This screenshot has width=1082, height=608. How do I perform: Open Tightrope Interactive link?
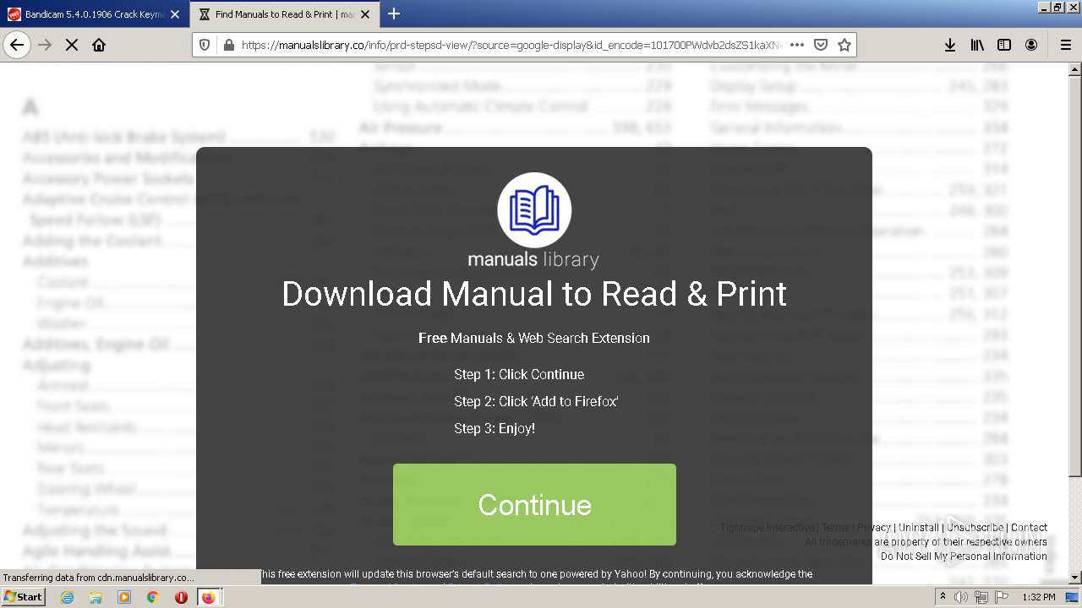pos(768,528)
